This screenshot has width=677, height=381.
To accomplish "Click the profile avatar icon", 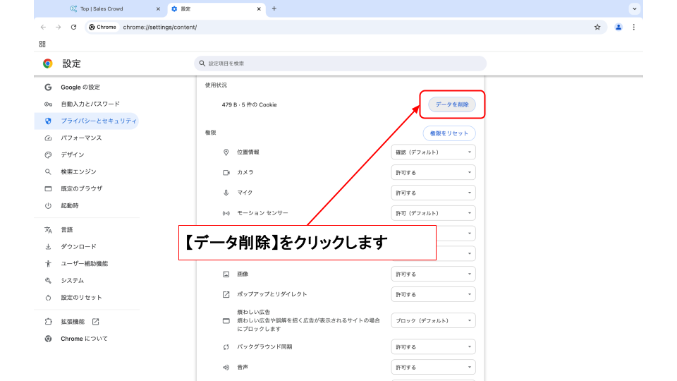I will [x=618, y=27].
